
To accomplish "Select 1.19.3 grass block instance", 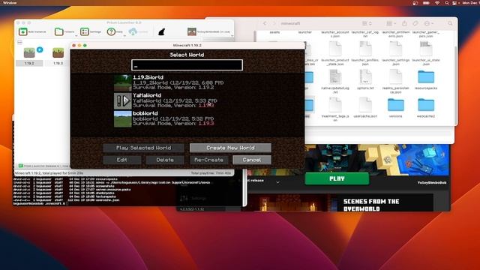I will (58, 52).
